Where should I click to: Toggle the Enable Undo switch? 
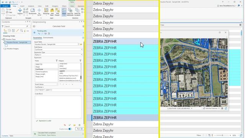[x=70, y=129]
